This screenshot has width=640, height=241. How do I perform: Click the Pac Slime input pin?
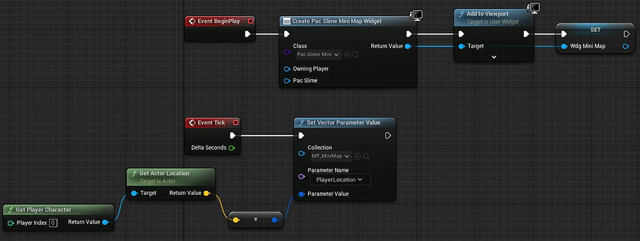point(287,80)
